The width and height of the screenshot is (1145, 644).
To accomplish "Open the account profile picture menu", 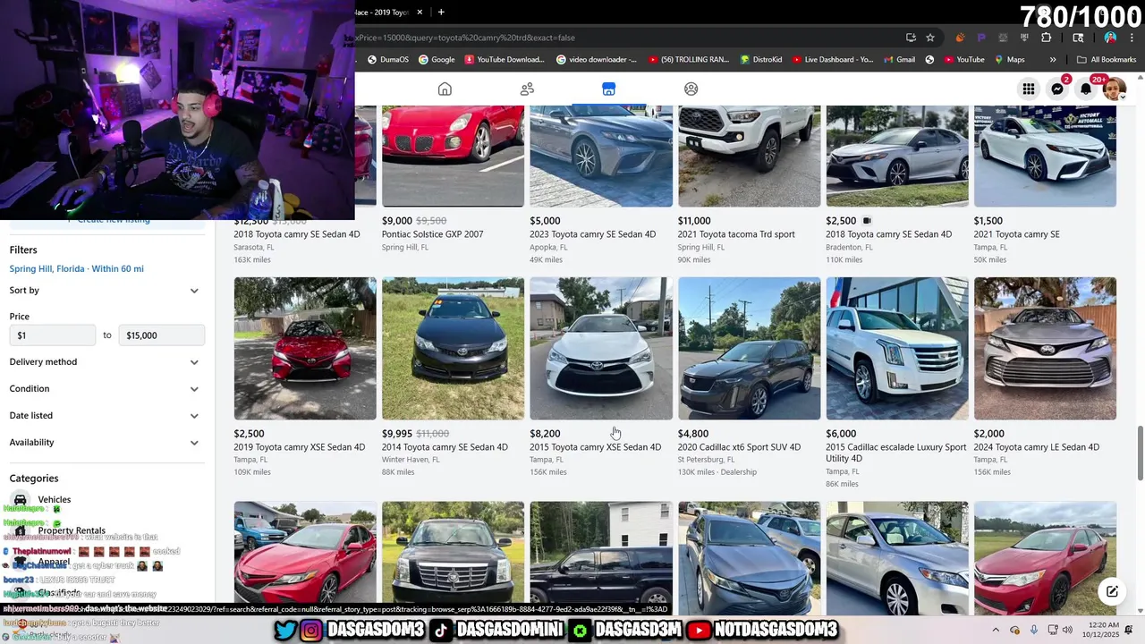I will 1114,89.
